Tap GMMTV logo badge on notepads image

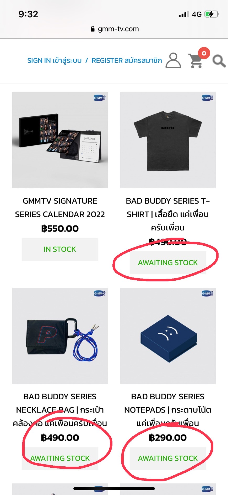click(x=208, y=293)
